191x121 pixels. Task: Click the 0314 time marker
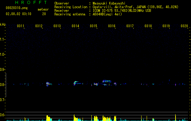(75, 26)
